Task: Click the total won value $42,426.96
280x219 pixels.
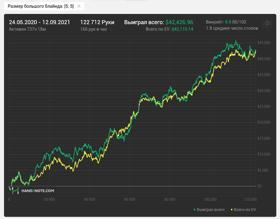Action: pyautogui.click(x=179, y=22)
